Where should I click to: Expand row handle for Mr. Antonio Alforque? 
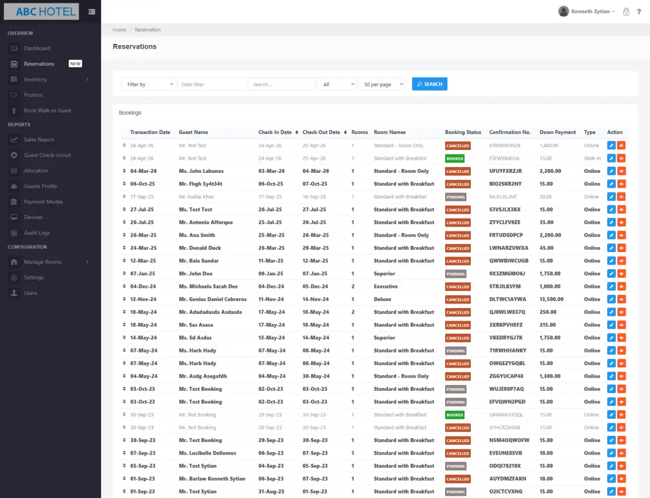(124, 222)
